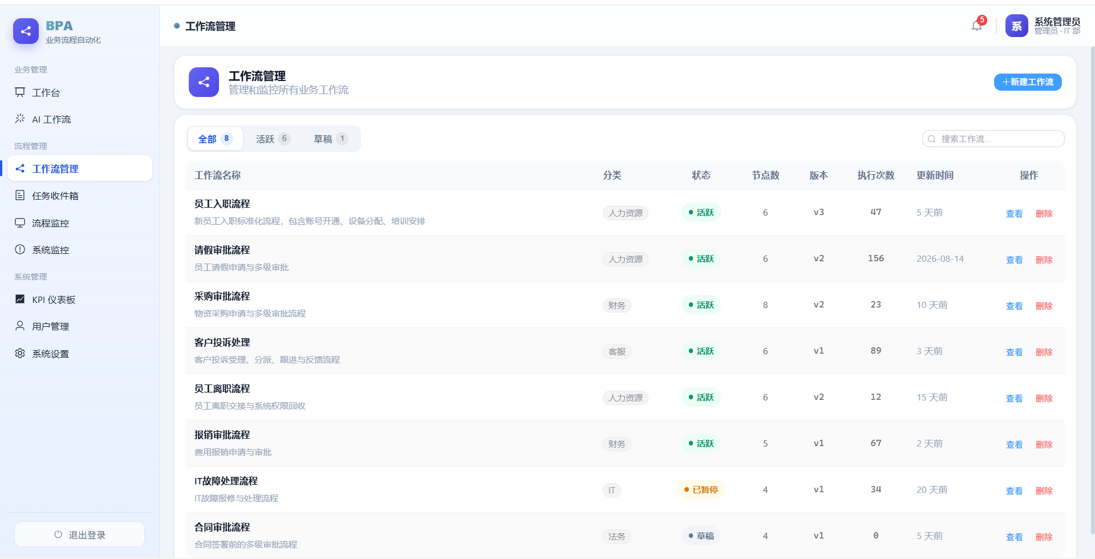
Task: Click 删除 for 请假审批流程
Action: point(1044,260)
